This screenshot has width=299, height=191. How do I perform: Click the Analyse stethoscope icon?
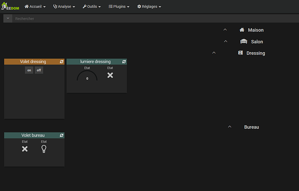[55, 7]
